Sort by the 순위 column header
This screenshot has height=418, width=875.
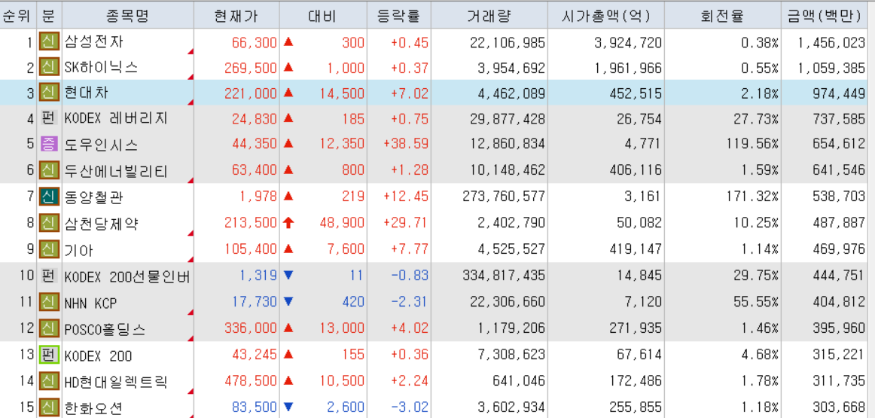coord(18,17)
